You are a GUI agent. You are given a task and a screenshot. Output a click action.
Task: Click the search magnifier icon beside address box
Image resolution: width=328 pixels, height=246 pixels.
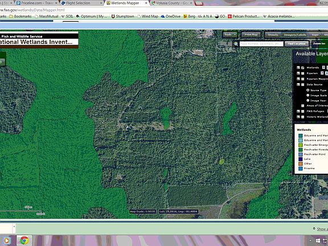point(236,44)
